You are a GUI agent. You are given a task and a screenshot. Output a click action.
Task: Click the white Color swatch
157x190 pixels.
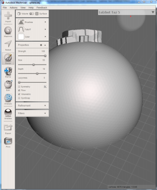point(21,37)
